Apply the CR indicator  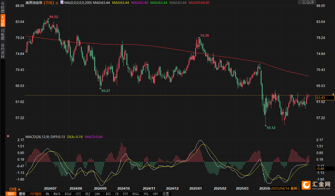coord(117,194)
